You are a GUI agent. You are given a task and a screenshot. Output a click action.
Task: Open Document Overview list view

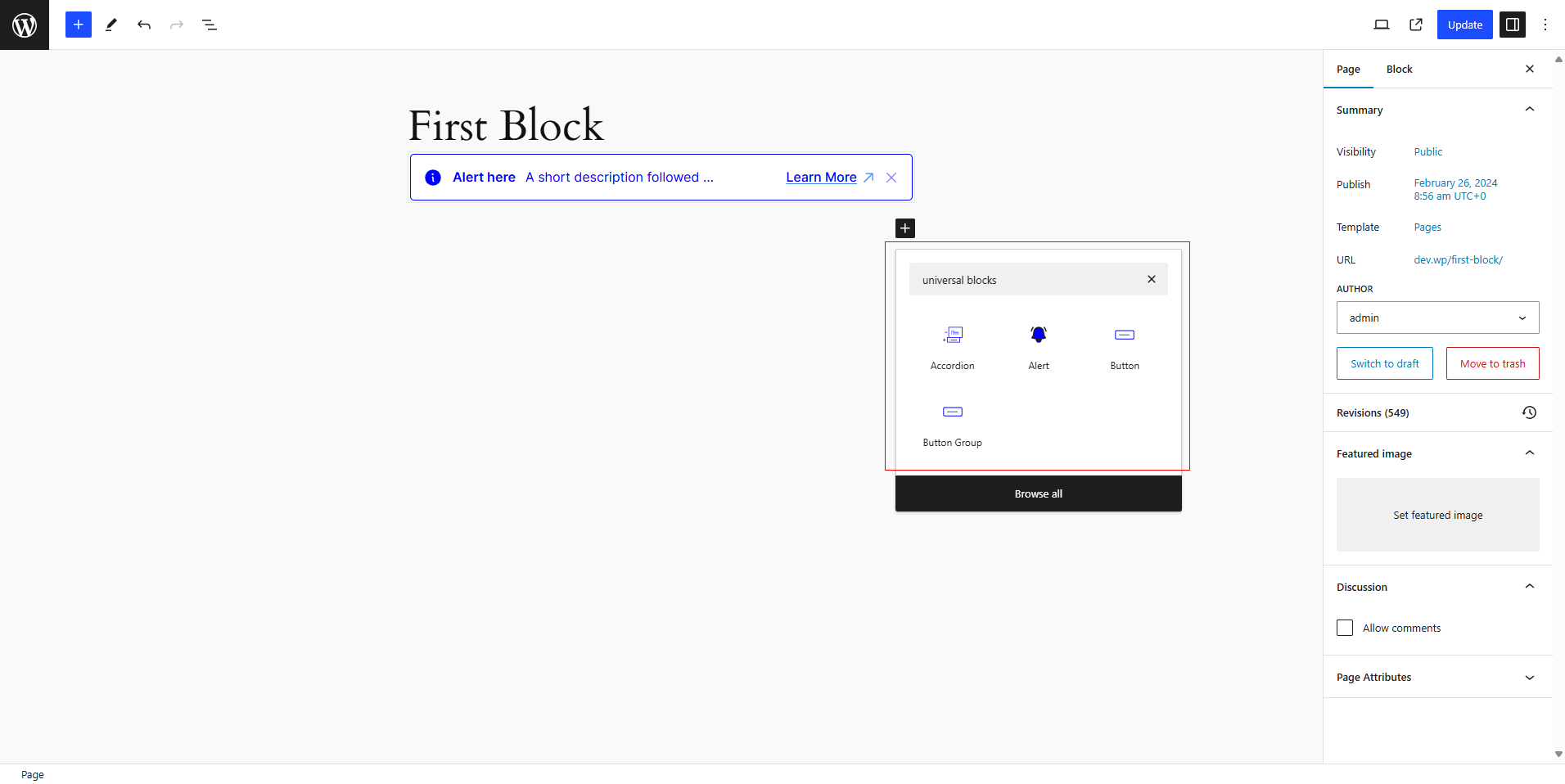(x=210, y=25)
